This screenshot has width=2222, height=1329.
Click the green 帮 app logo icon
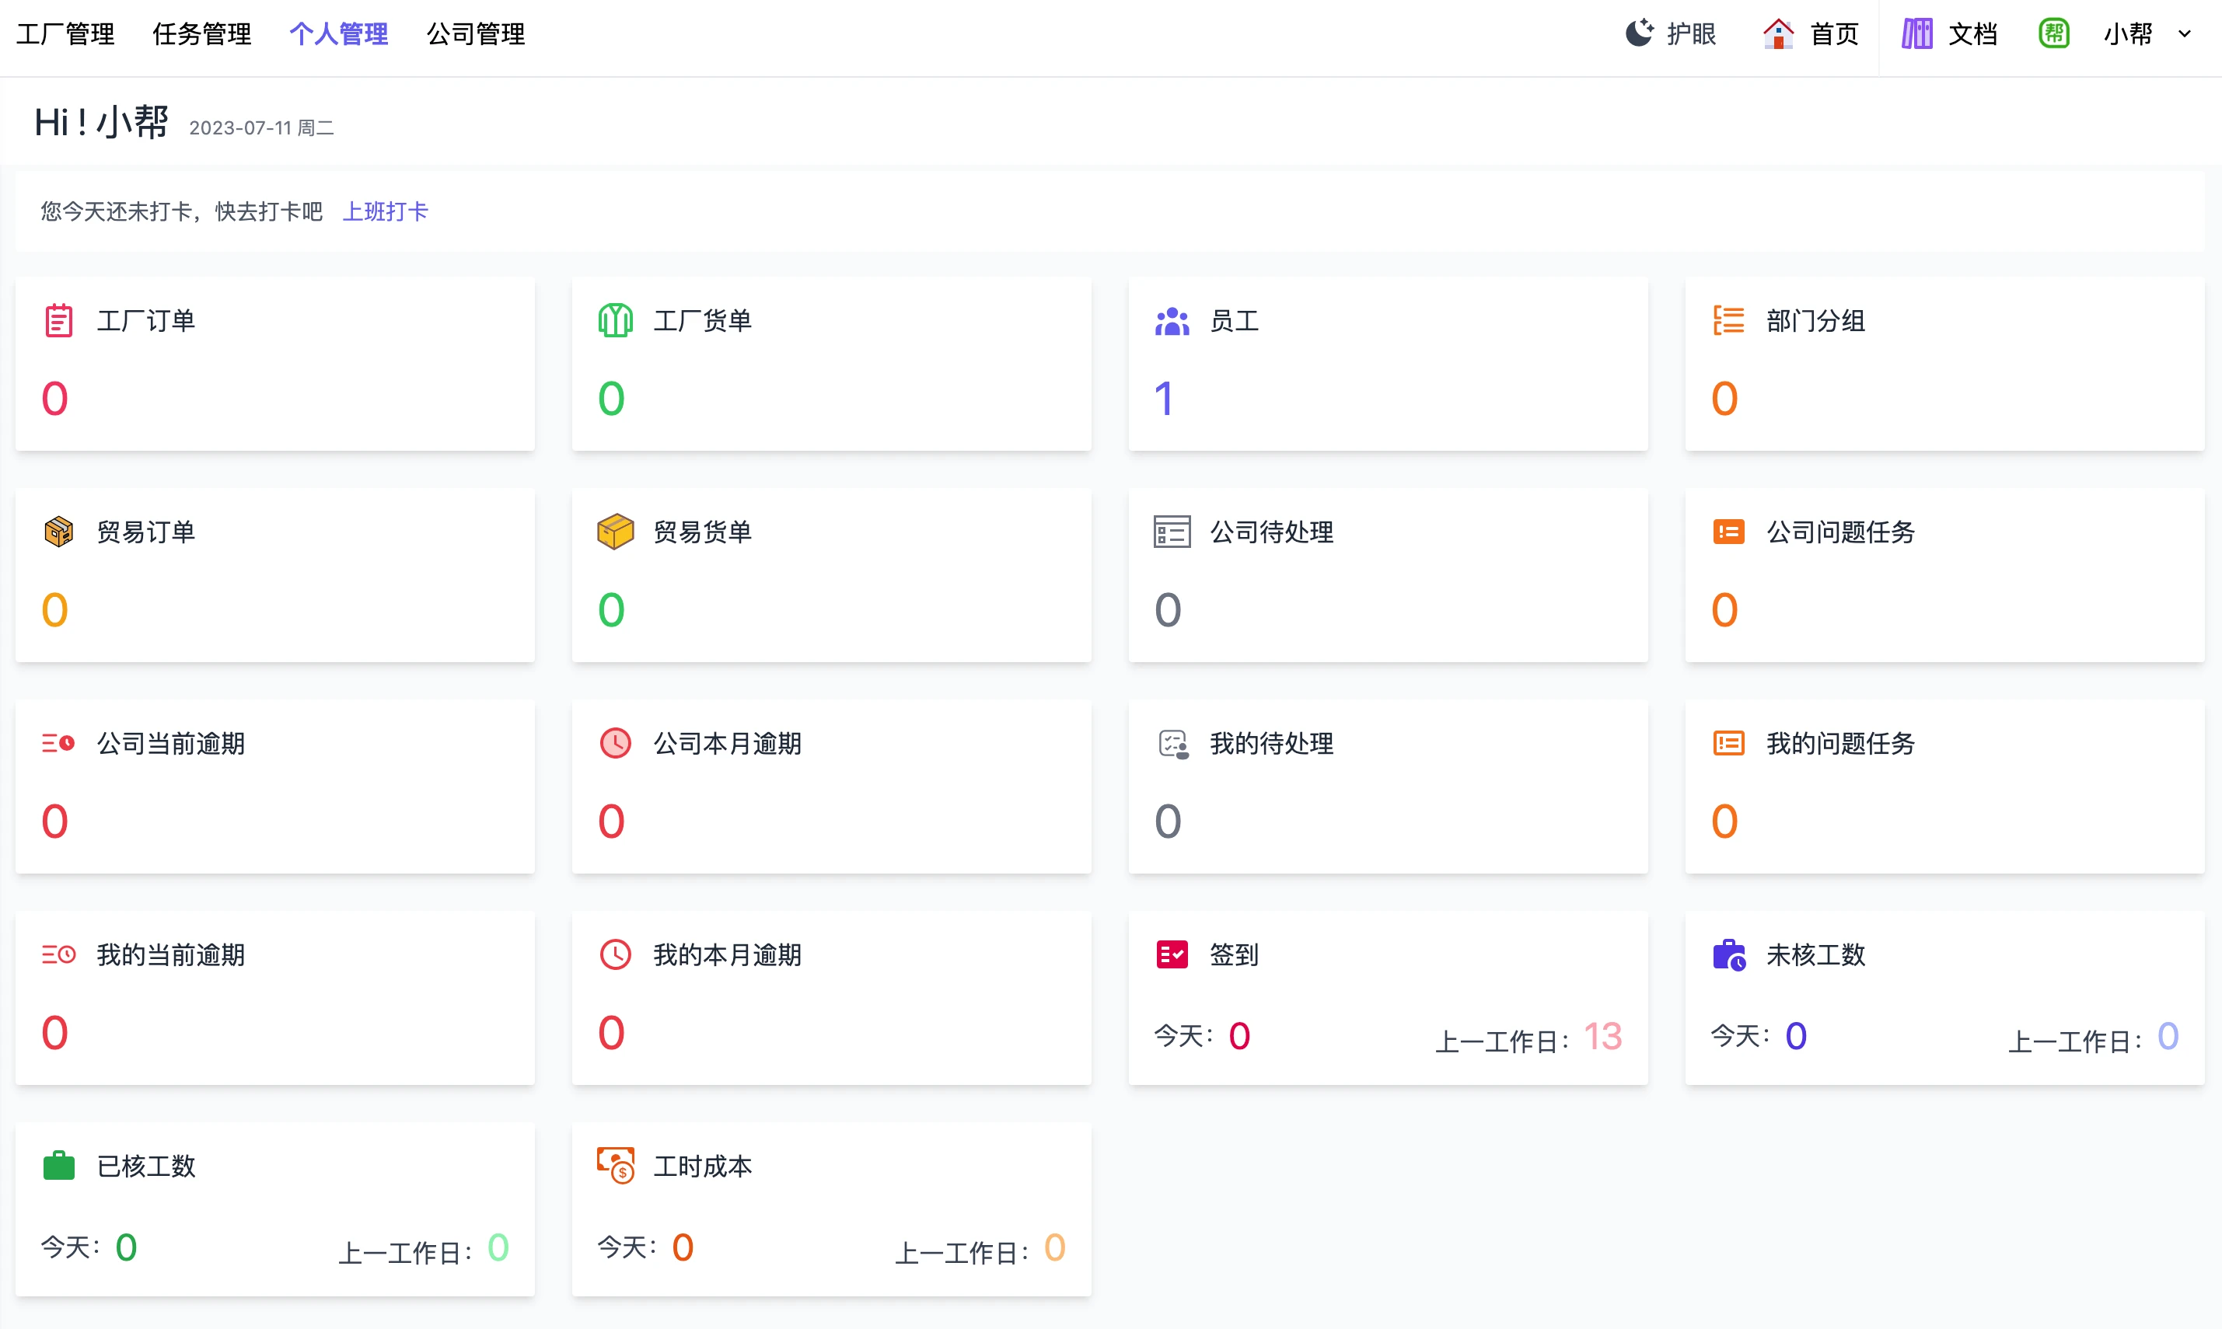coord(2055,33)
